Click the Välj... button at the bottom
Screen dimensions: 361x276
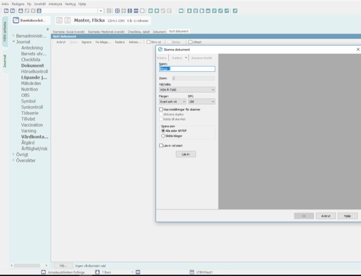point(63,266)
